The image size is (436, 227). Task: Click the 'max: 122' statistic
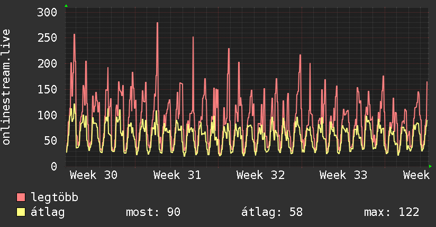392,212
